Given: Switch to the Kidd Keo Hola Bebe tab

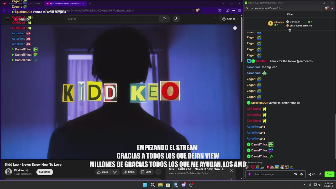Looking at the screenshot, I should coord(22,3).
